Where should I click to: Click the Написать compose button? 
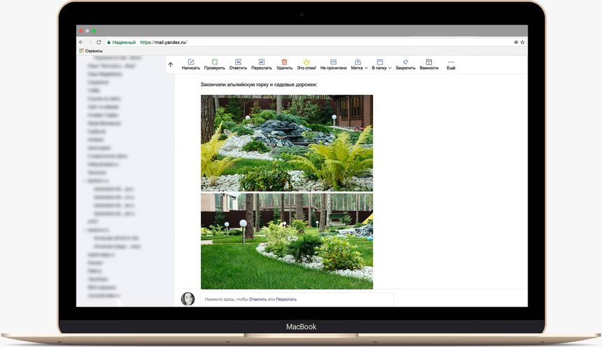click(x=190, y=63)
